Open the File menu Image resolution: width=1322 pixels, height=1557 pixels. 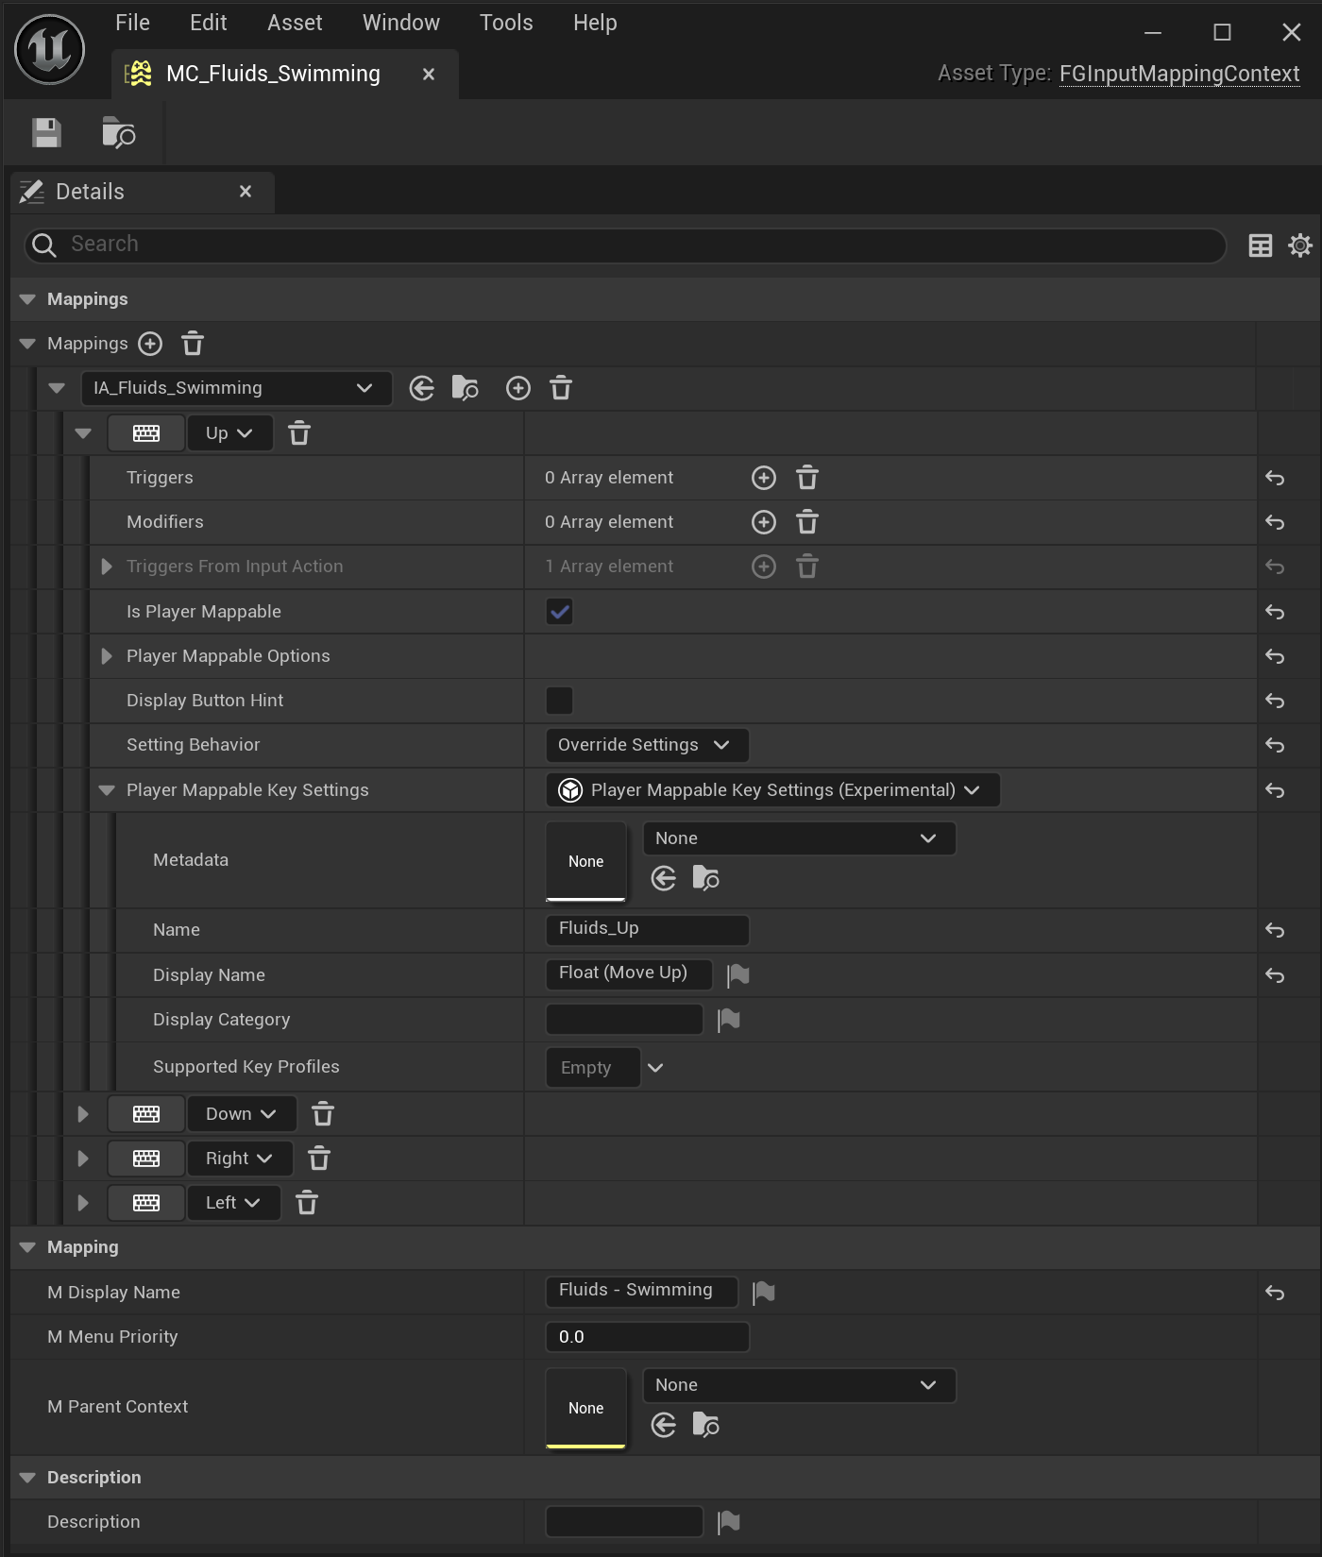[132, 23]
